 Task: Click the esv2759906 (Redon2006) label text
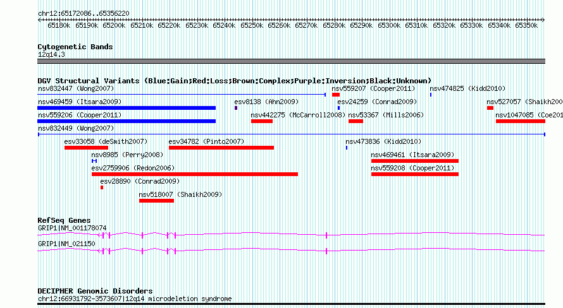pyautogui.click(x=133, y=168)
